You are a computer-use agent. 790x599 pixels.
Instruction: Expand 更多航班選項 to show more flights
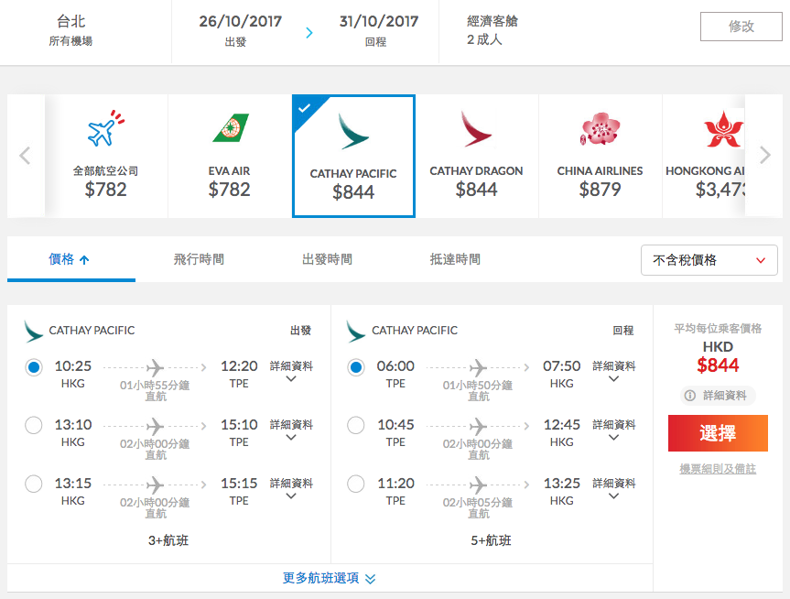pos(329,578)
